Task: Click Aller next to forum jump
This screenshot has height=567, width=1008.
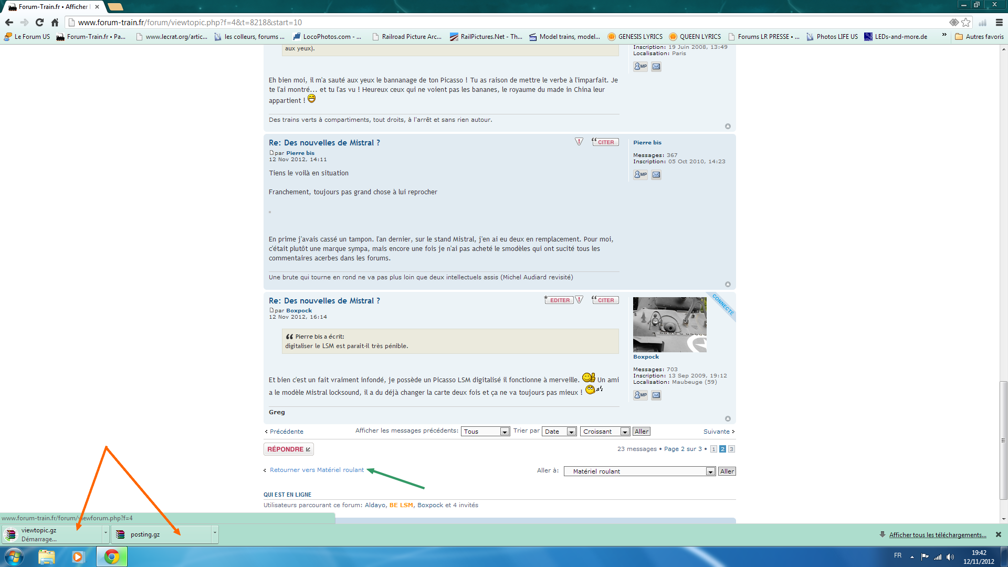Action: click(x=727, y=471)
